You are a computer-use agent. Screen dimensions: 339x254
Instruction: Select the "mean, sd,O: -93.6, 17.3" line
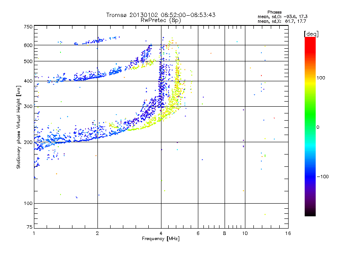(283, 17)
